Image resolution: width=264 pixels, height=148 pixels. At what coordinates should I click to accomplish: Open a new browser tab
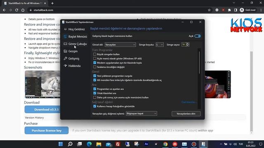52,3
